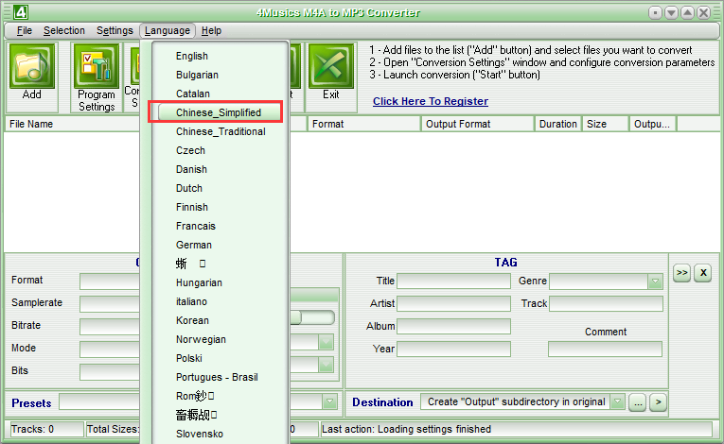Select Norwegian language

pyautogui.click(x=201, y=339)
